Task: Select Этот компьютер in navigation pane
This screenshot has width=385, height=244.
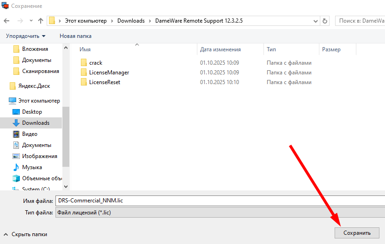Action: coord(39,101)
